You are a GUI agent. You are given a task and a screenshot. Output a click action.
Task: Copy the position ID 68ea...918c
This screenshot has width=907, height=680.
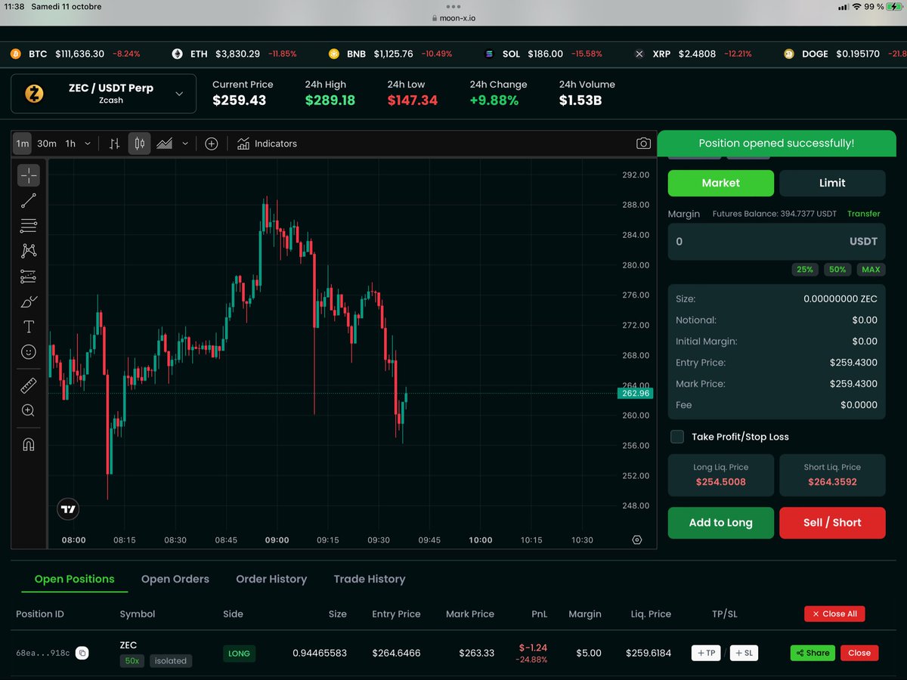(82, 653)
